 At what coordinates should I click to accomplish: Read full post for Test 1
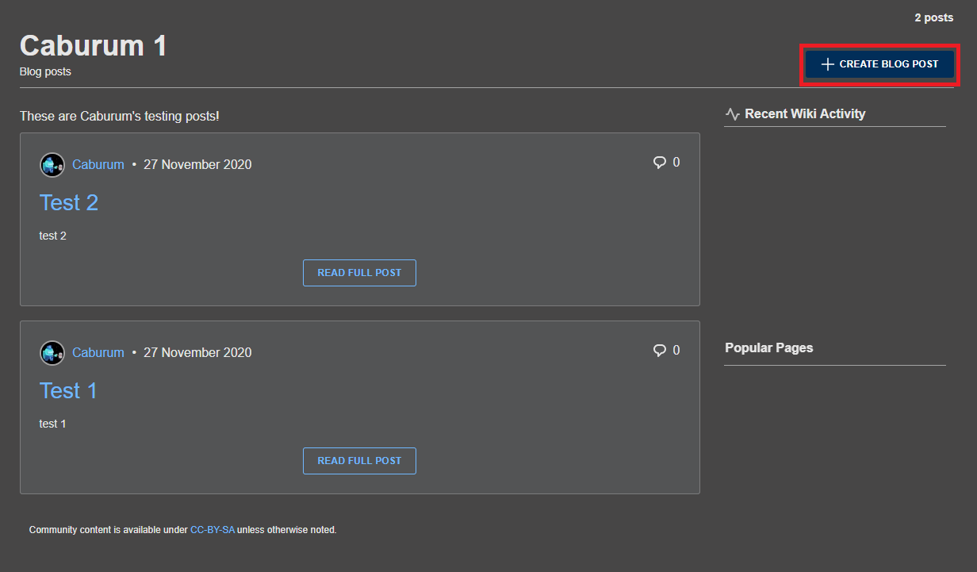pos(359,461)
